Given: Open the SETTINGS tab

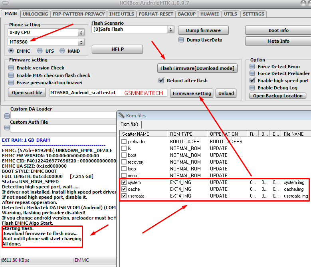Looking at the screenshot, I should pos(254,14).
